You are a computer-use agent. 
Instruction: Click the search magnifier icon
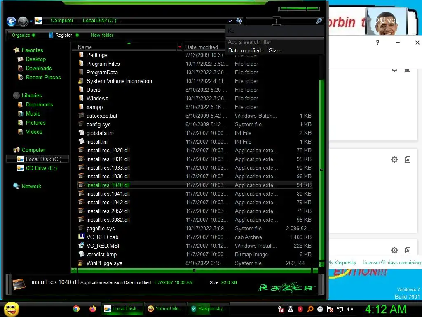pyautogui.click(x=319, y=21)
